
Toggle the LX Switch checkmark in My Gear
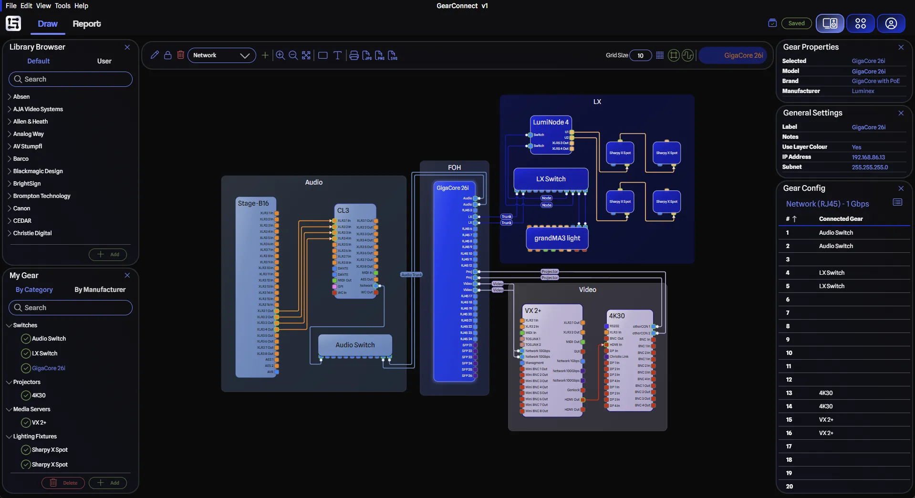(x=26, y=353)
